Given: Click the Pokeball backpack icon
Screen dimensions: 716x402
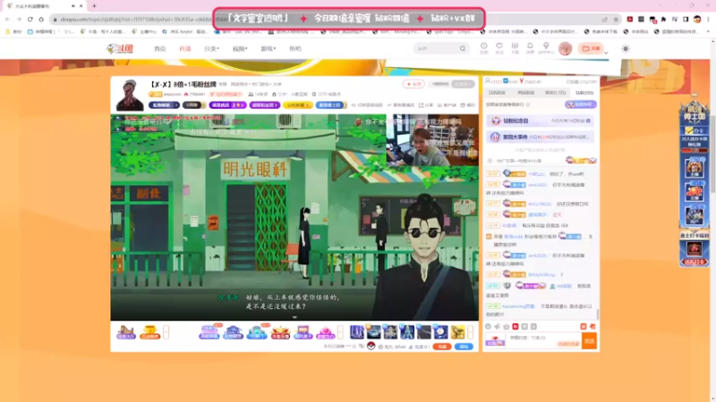Looking at the screenshot, I should point(371,347).
